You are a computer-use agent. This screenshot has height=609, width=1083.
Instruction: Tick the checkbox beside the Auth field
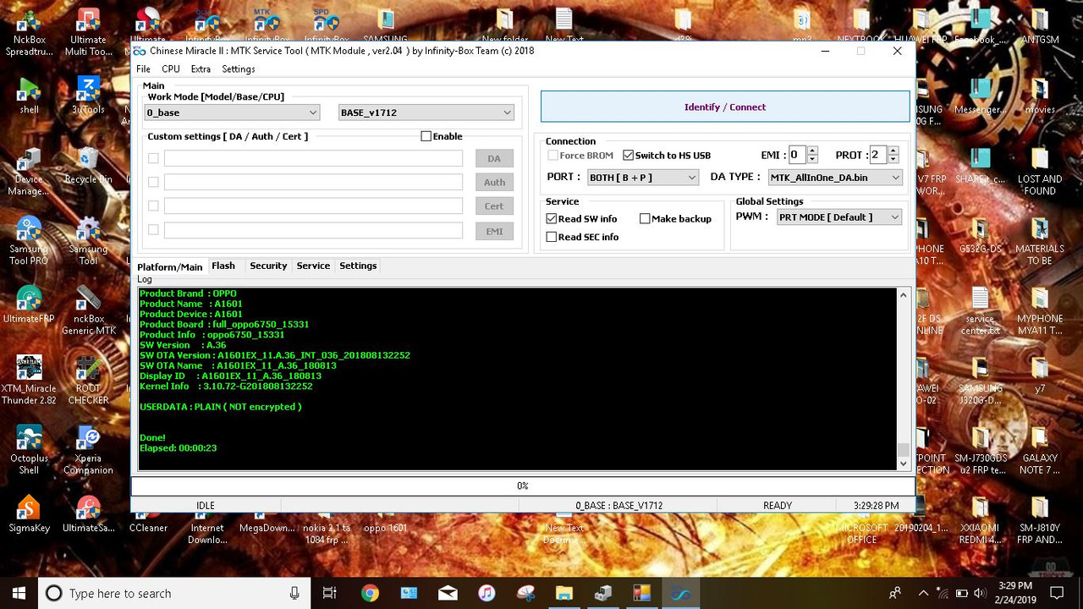[x=153, y=182]
